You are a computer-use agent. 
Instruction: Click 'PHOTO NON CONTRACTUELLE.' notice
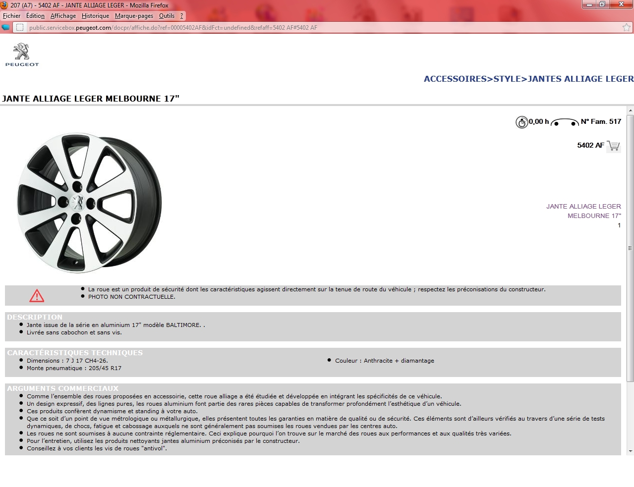(131, 297)
